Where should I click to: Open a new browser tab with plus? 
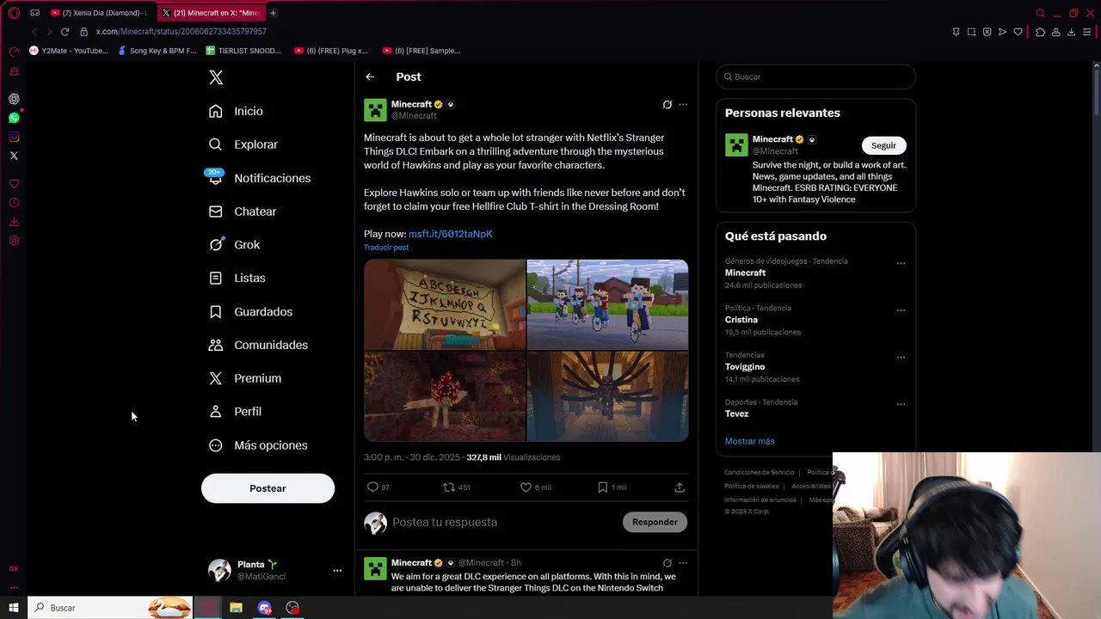click(x=273, y=13)
